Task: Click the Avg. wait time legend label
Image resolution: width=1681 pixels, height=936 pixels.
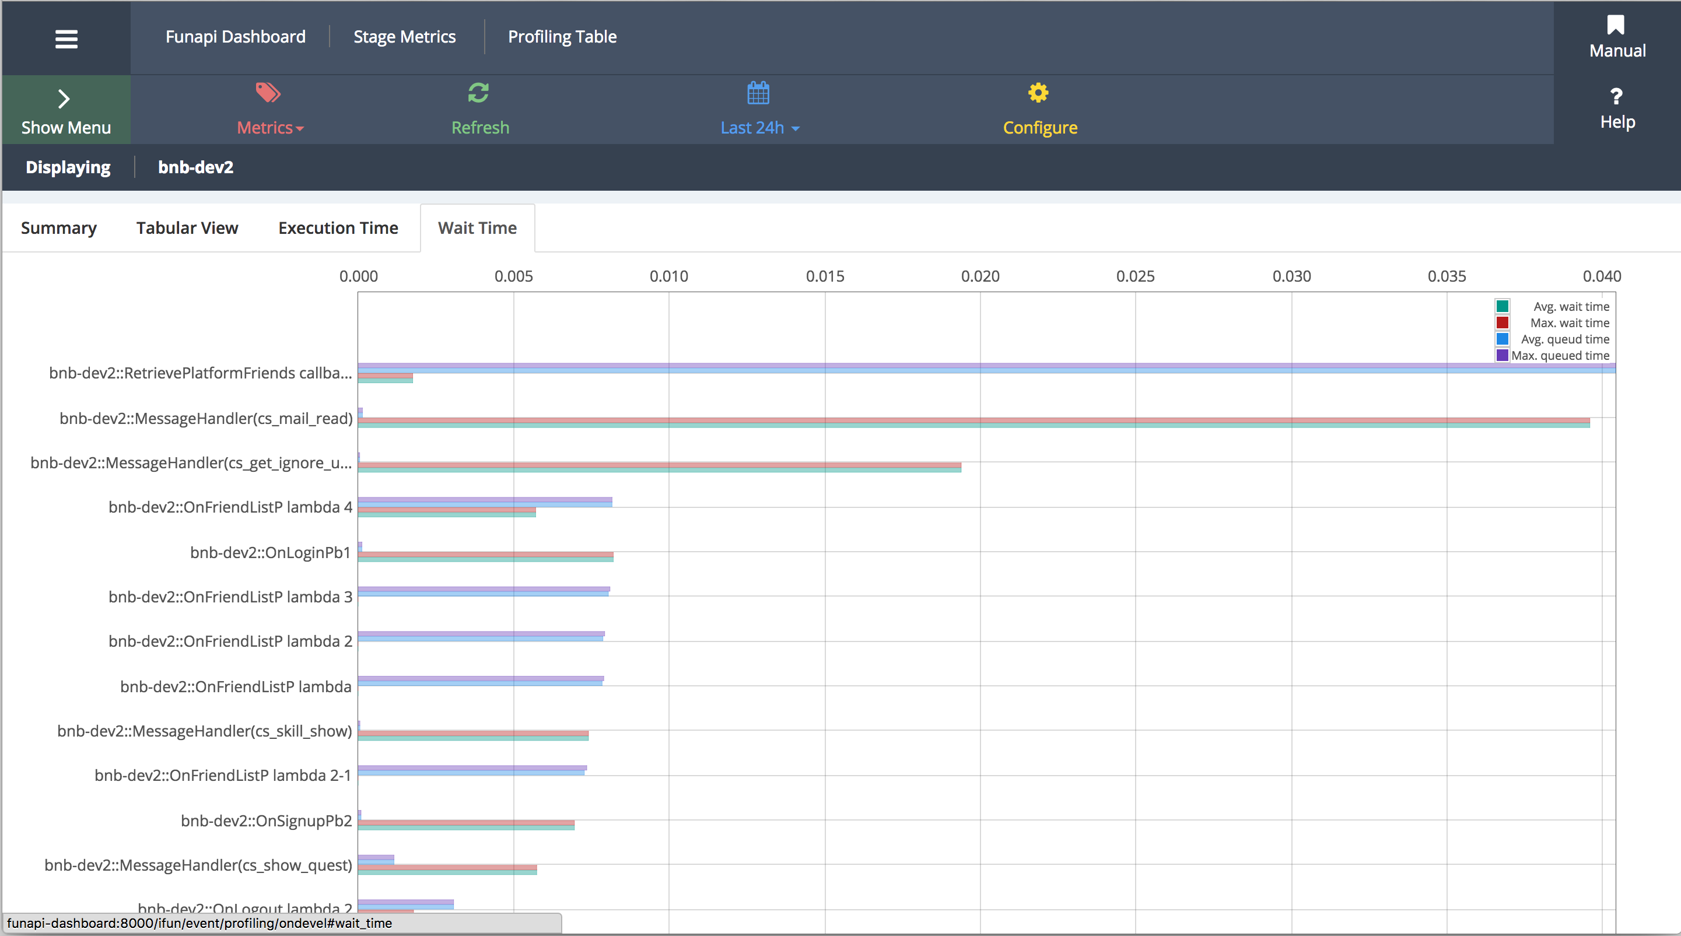Action: [1571, 306]
